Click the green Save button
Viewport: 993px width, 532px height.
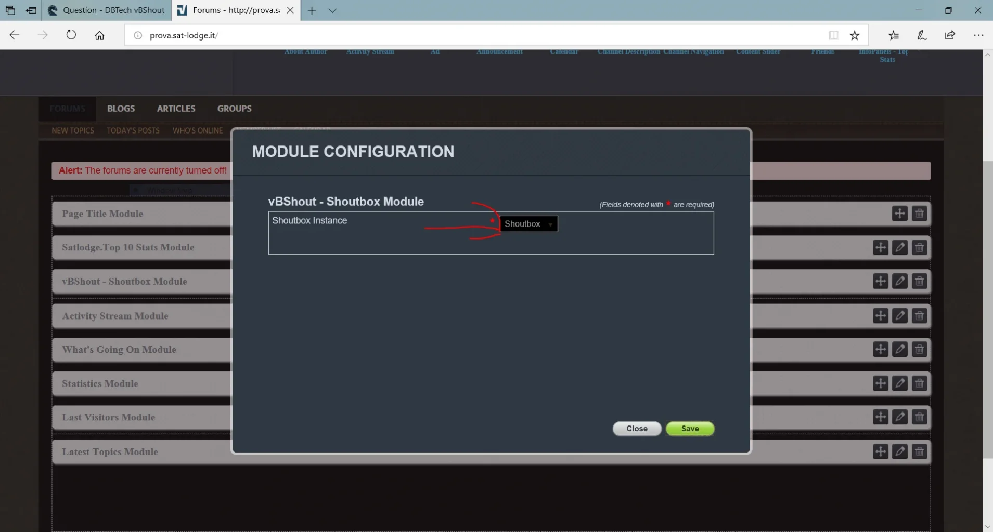coord(690,429)
